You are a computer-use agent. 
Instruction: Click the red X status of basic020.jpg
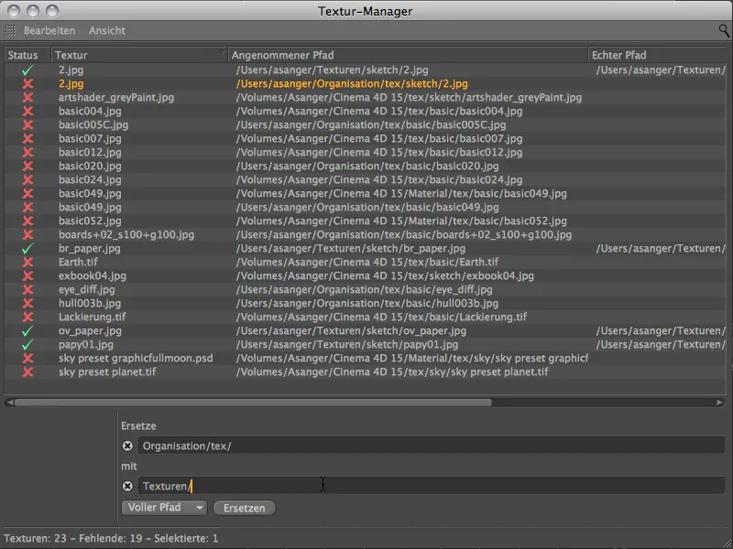pos(28,167)
